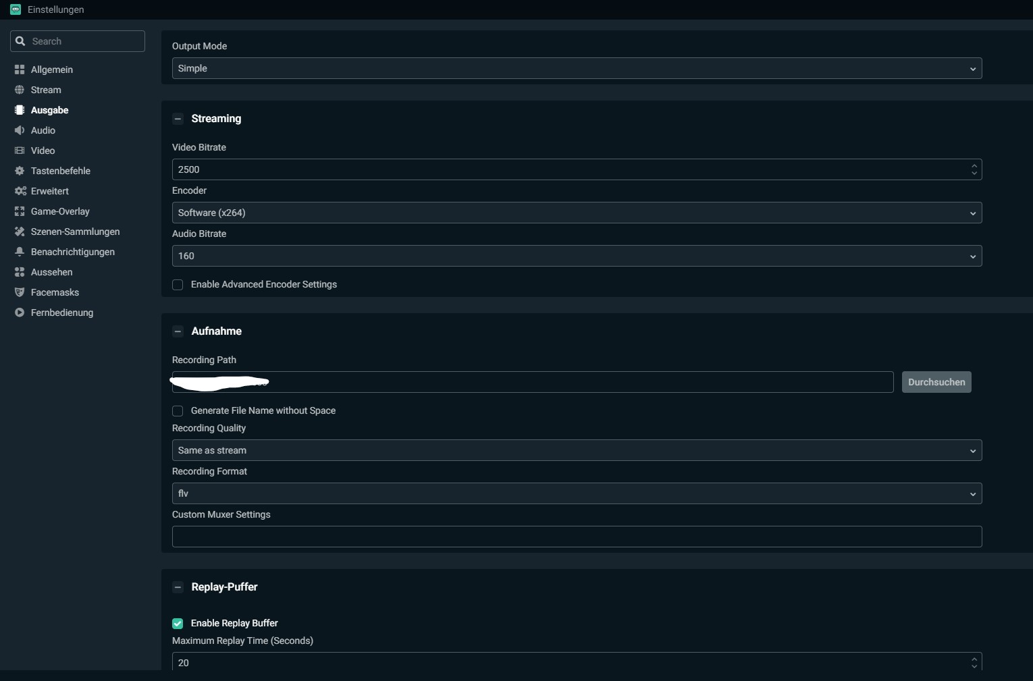The image size is (1033, 681).
Task: Click the Stream globe icon
Action: [x=20, y=90]
